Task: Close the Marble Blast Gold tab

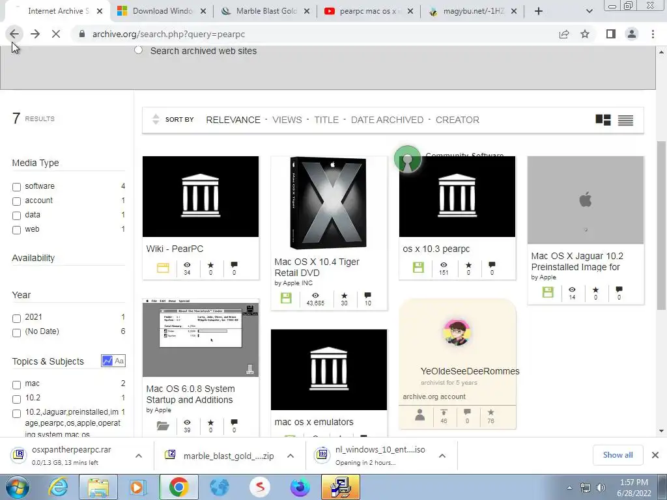Action: 307,11
